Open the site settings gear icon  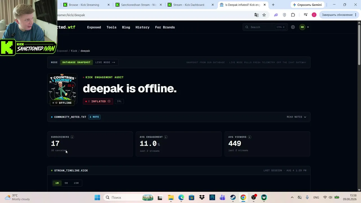point(293,27)
